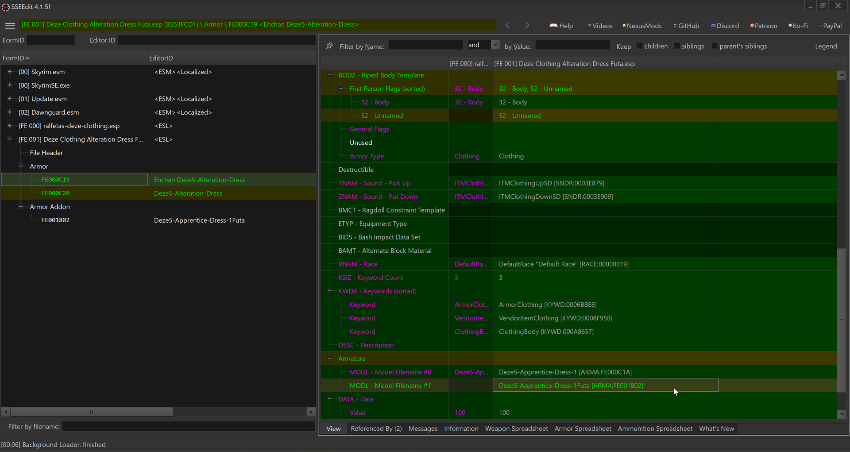This screenshot has width=850, height=452.
Task: Open the Messages tab
Action: click(x=423, y=429)
